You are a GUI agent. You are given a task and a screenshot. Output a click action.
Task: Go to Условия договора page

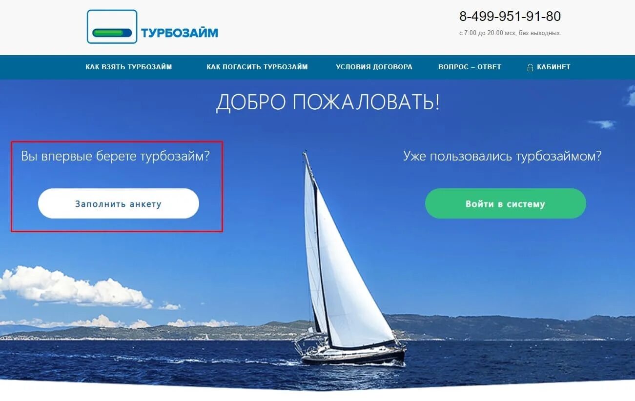[x=374, y=67]
